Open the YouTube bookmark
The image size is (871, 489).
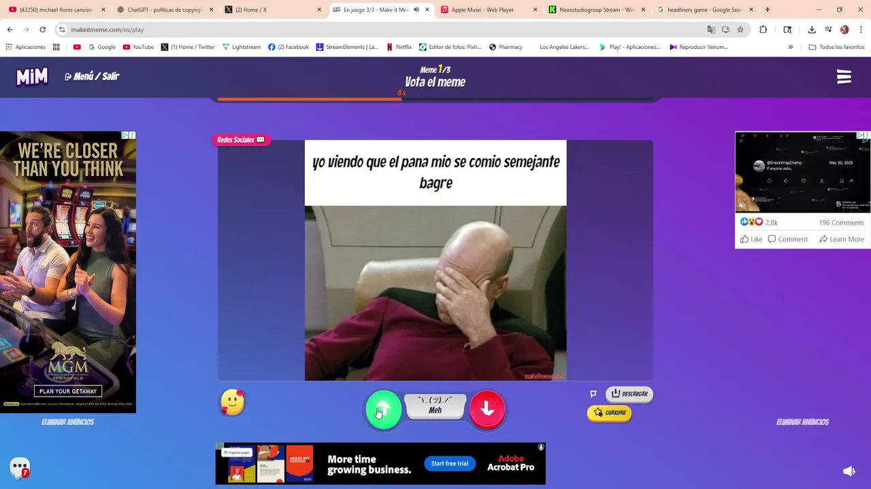(x=137, y=47)
